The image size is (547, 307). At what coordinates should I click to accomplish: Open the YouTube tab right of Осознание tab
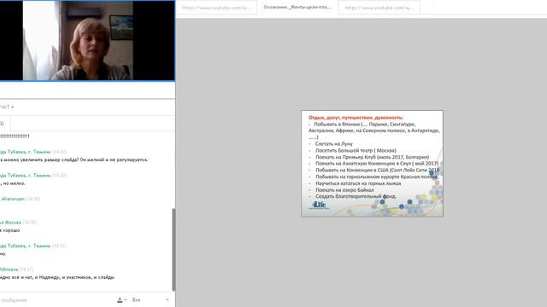(x=379, y=8)
